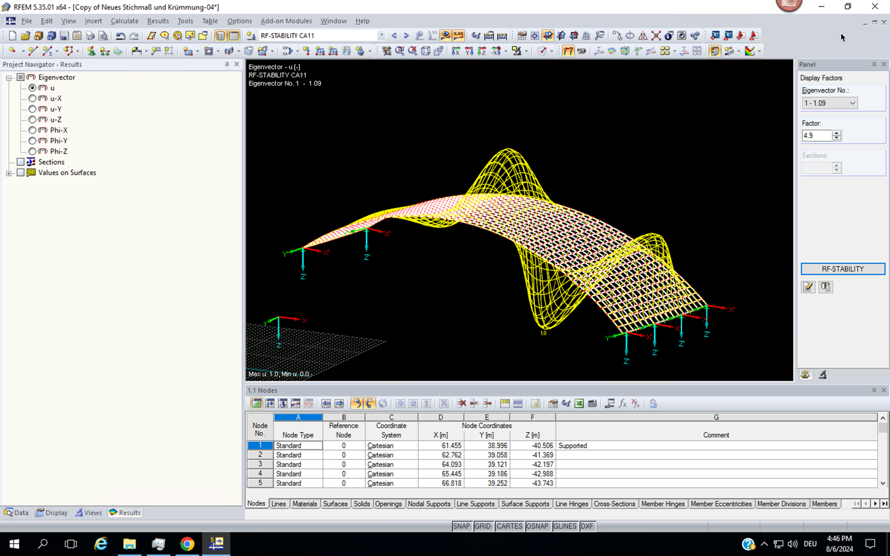
Task: Click the RF-STABILITY panel button
Action: [842, 269]
